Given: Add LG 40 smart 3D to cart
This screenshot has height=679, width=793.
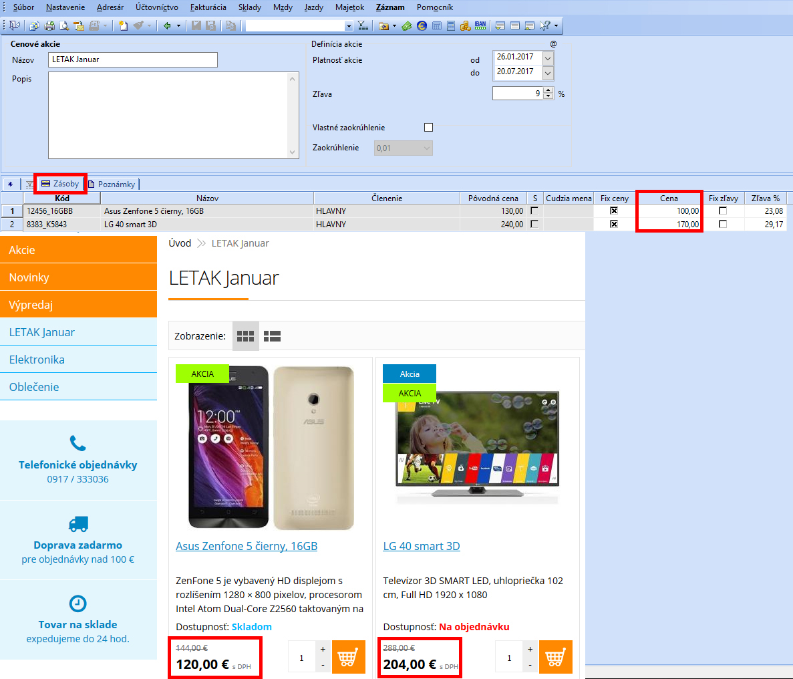Looking at the screenshot, I should click(x=556, y=657).
